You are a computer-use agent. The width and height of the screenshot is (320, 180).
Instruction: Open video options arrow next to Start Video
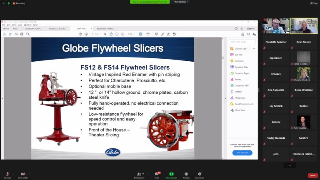30,174
